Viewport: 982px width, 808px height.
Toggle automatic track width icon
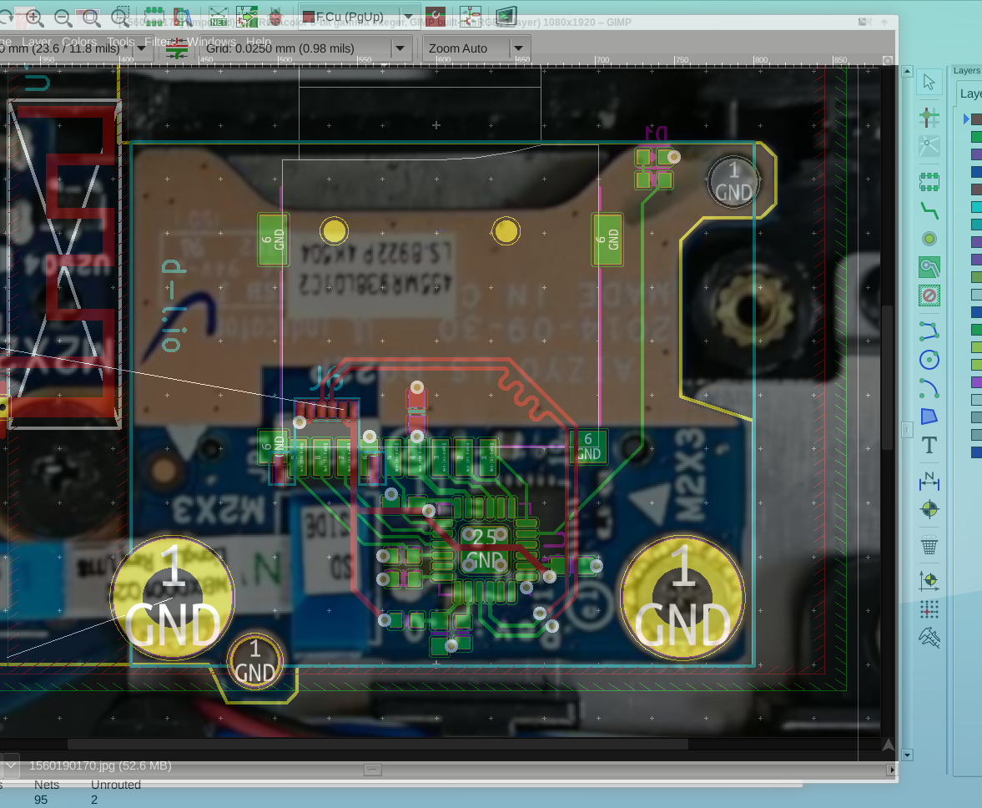[177, 48]
